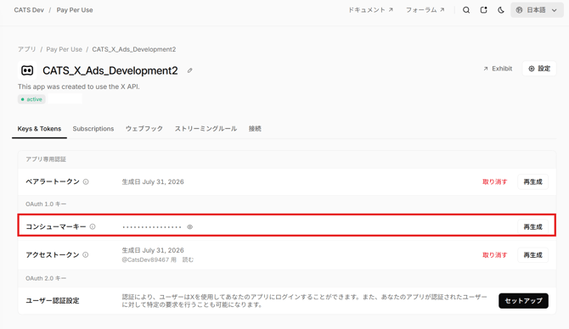Click CATS Dev in header breadcrumb
This screenshot has width=569, height=329.
29,10
